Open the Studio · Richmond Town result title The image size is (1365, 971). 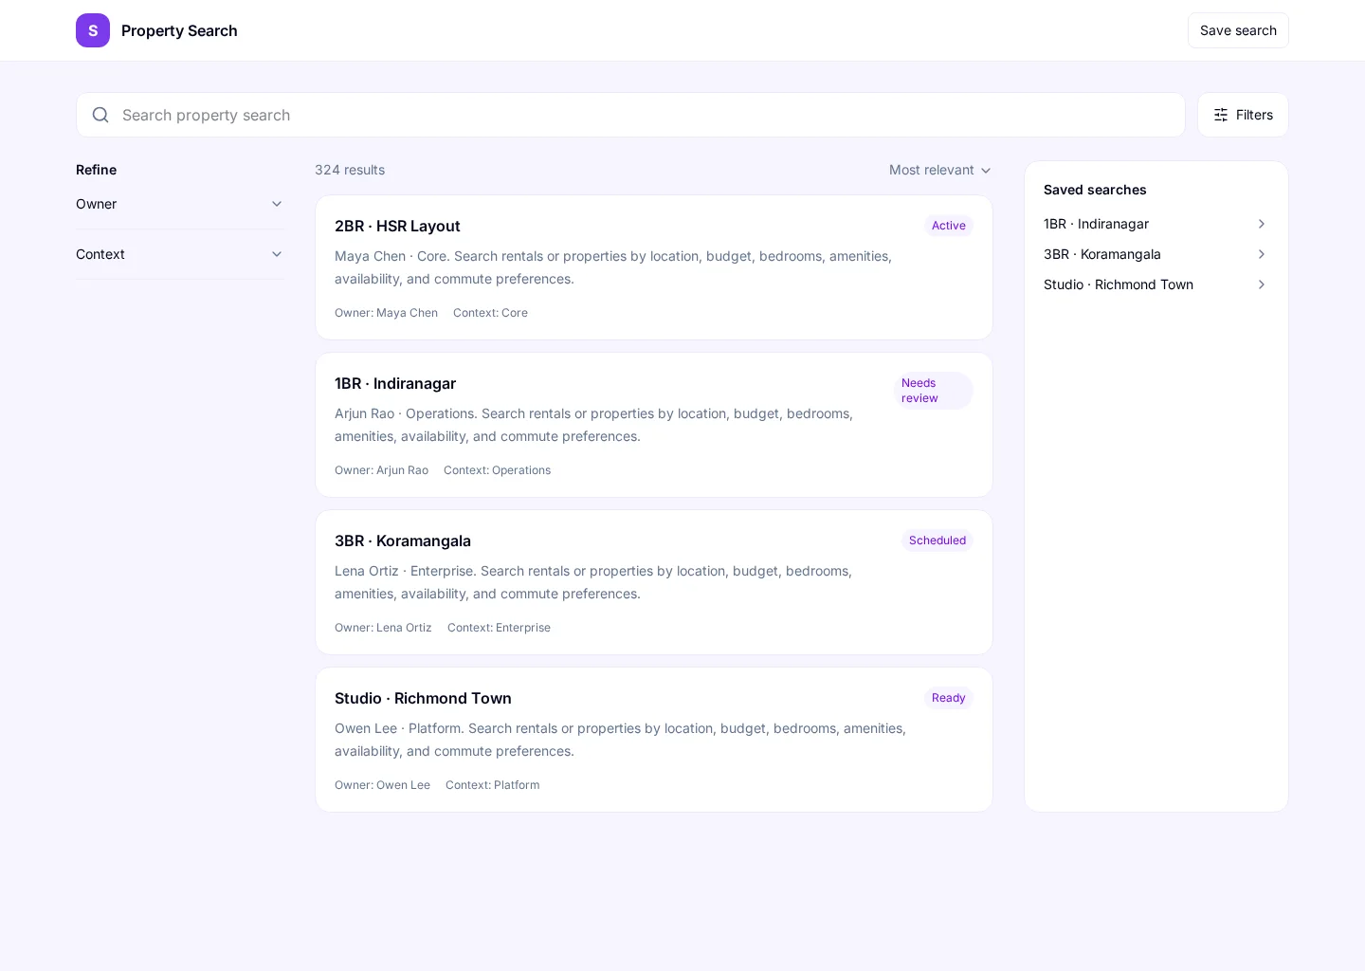click(423, 698)
